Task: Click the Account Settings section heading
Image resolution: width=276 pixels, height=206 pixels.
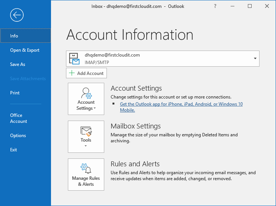Action: pyautogui.click(x=136, y=88)
